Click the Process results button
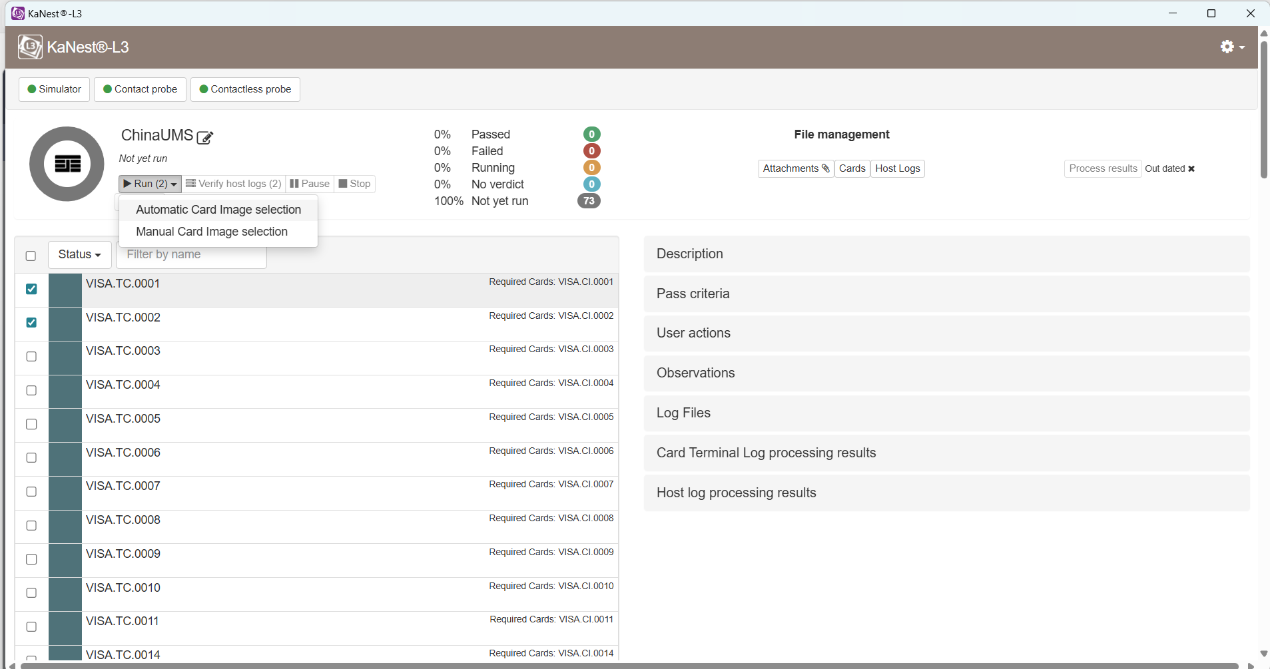Screen dimensions: 1270x669 pos(1103,169)
